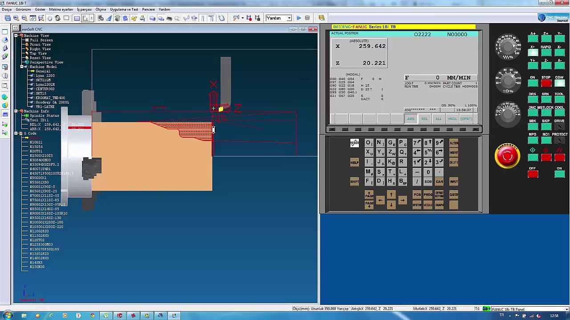Stop simulation with the gray stop icon
Screen dimensions: 570x320
[x=307, y=18]
